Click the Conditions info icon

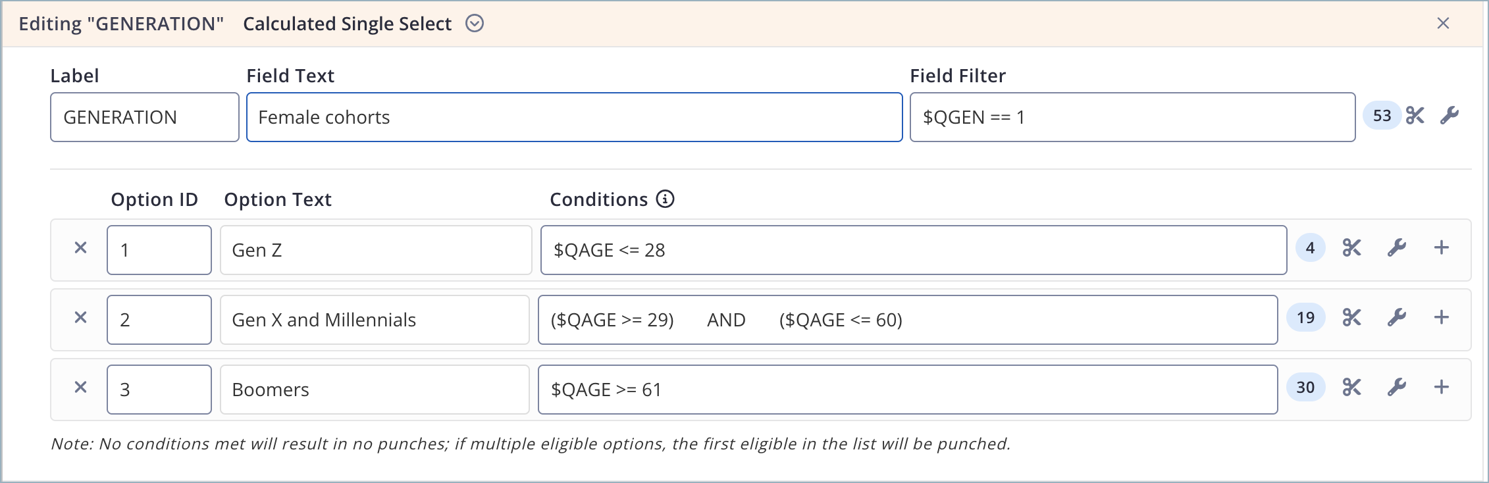click(x=665, y=199)
